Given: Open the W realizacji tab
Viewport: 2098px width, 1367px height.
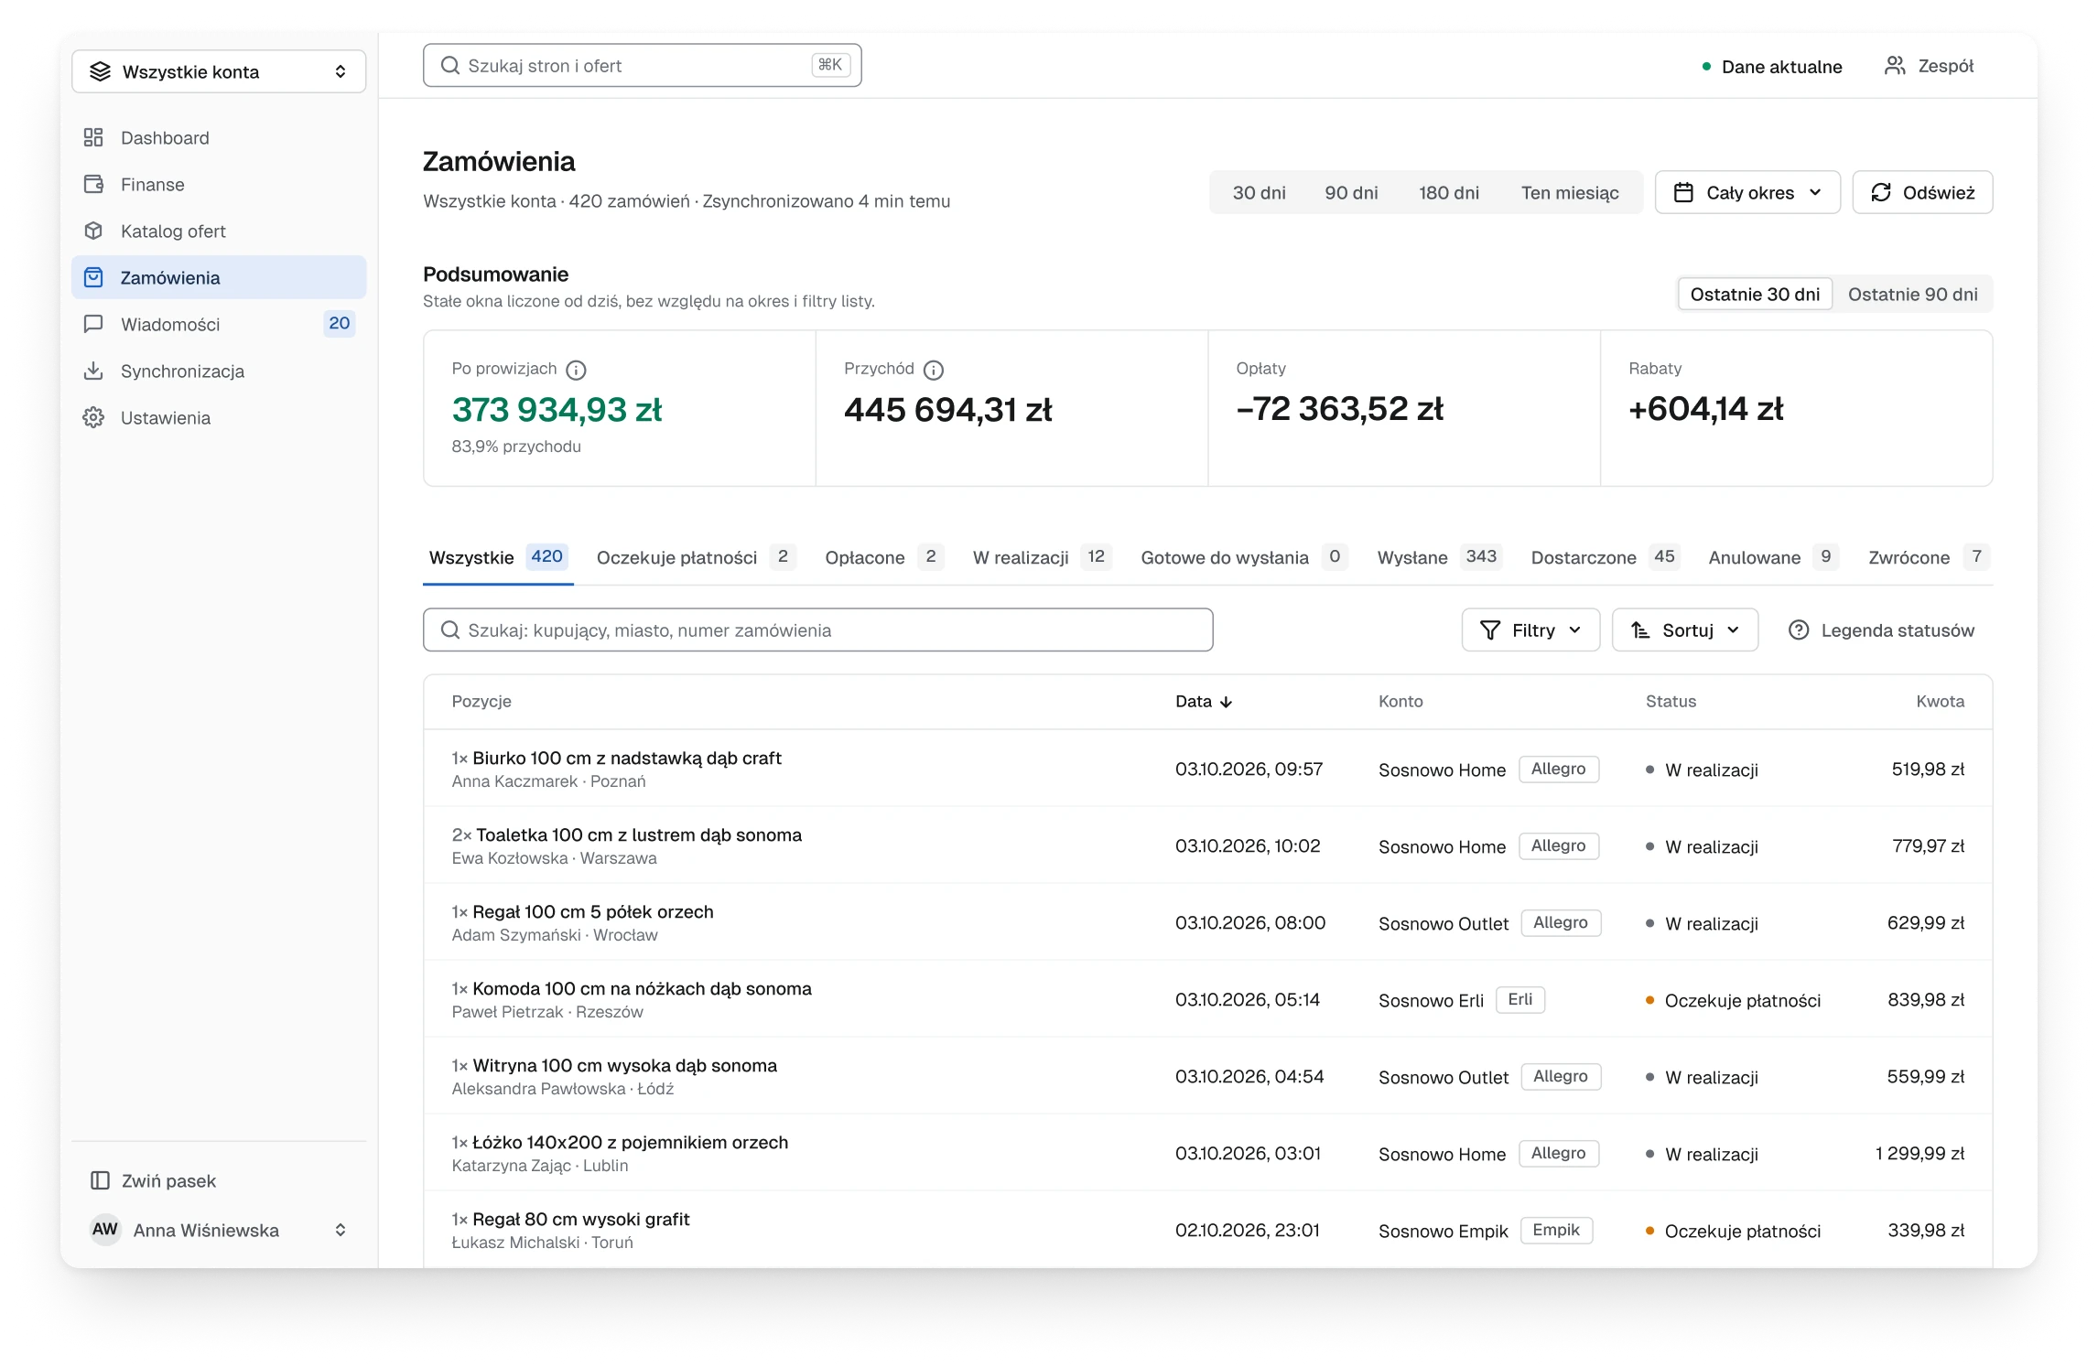Looking at the screenshot, I should pyautogui.click(x=1042, y=557).
